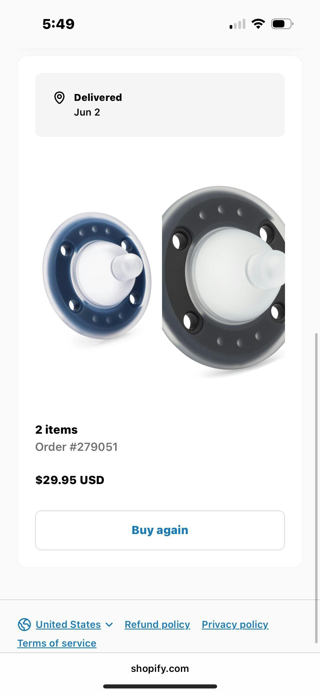The height and width of the screenshot is (695, 320).
Task: Tap the Wi-Fi status icon
Action: tap(258, 24)
